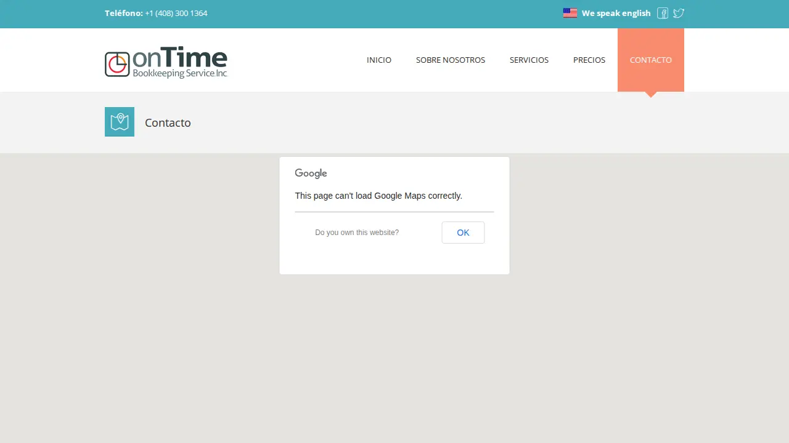Go to the Inicio menu item

379,60
